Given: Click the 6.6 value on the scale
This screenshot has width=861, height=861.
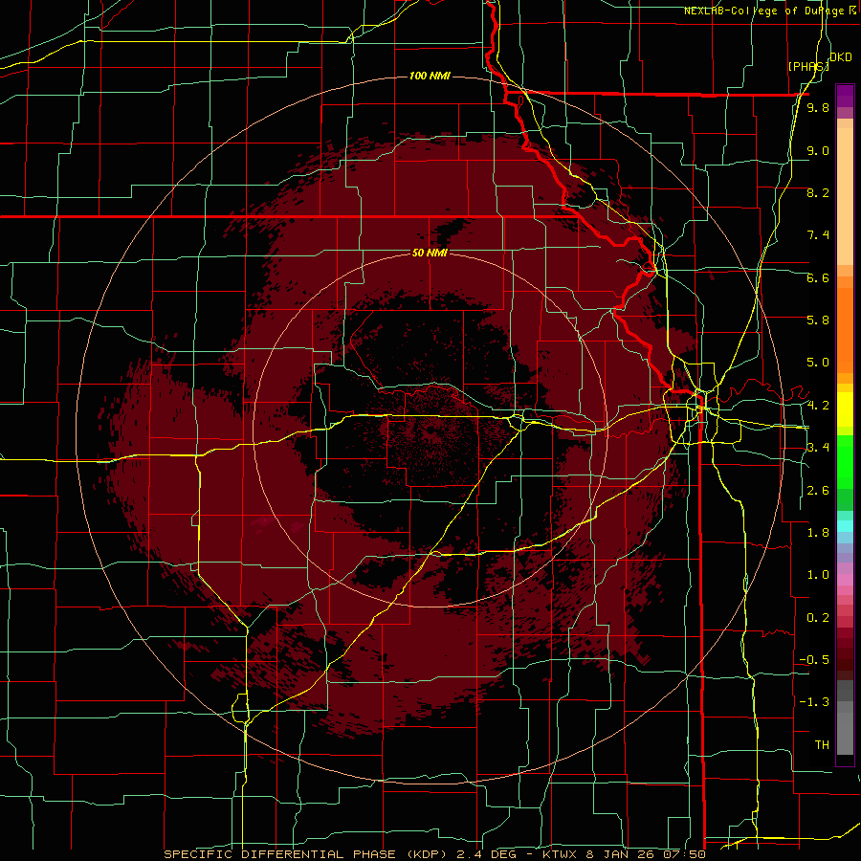Looking at the screenshot, I should click(x=818, y=277).
